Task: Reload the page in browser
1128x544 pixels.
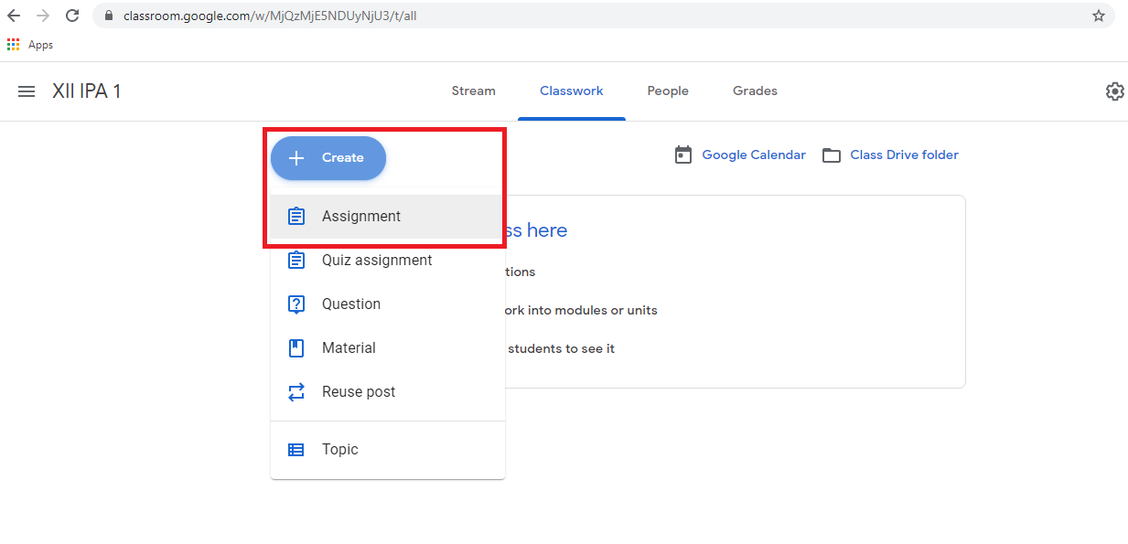Action: (72, 16)
